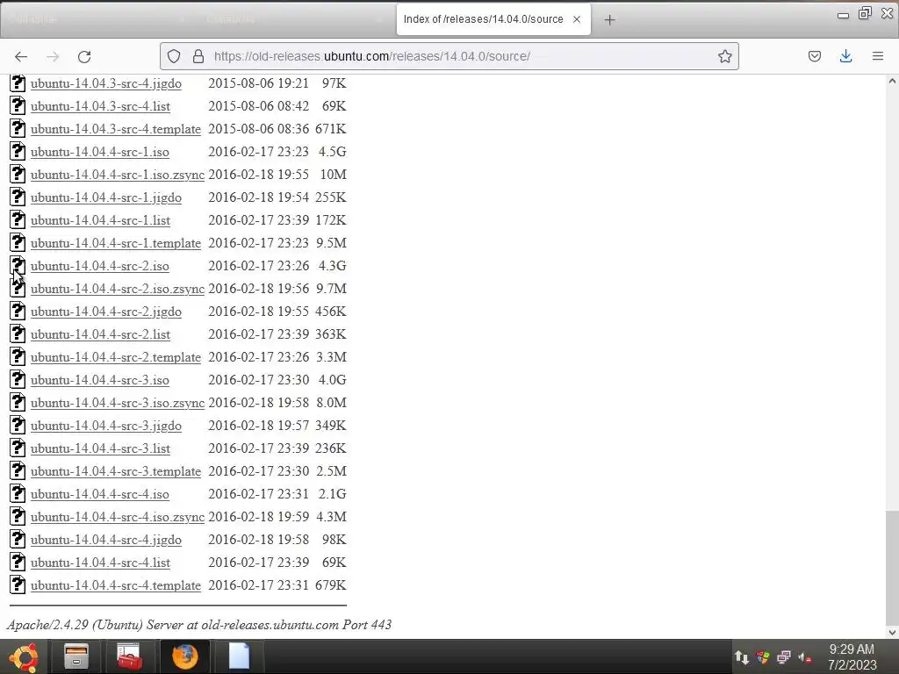Click the colorful shield tray icon

(x=763, y=657)
